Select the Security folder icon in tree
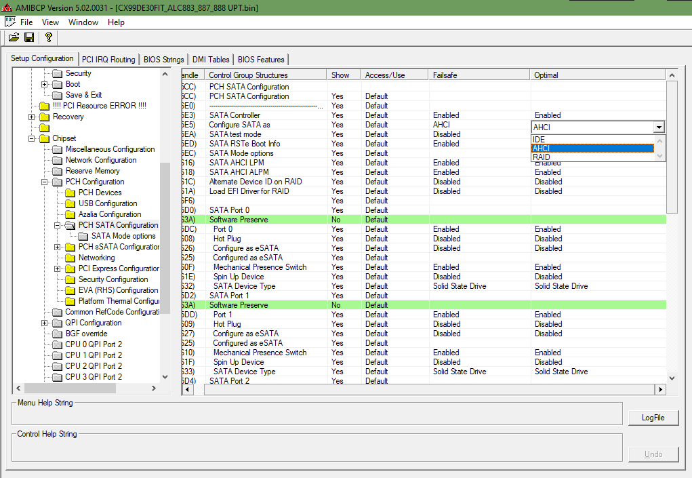Image resolution: width=692 pixels, height=478 pixels. [58, 74]
